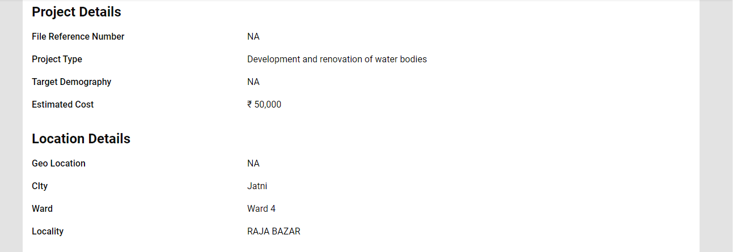Click the Project Type label
Screen dimensions: 733x252
[57, 59]
